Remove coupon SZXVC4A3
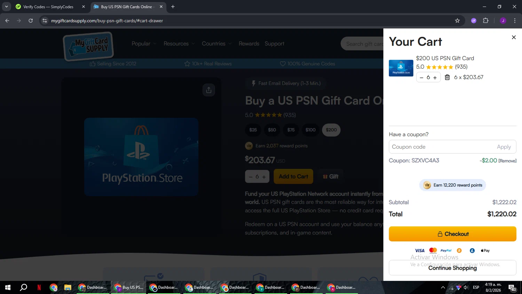The height and width of the screenshot is (294, 522). point(507,161)
